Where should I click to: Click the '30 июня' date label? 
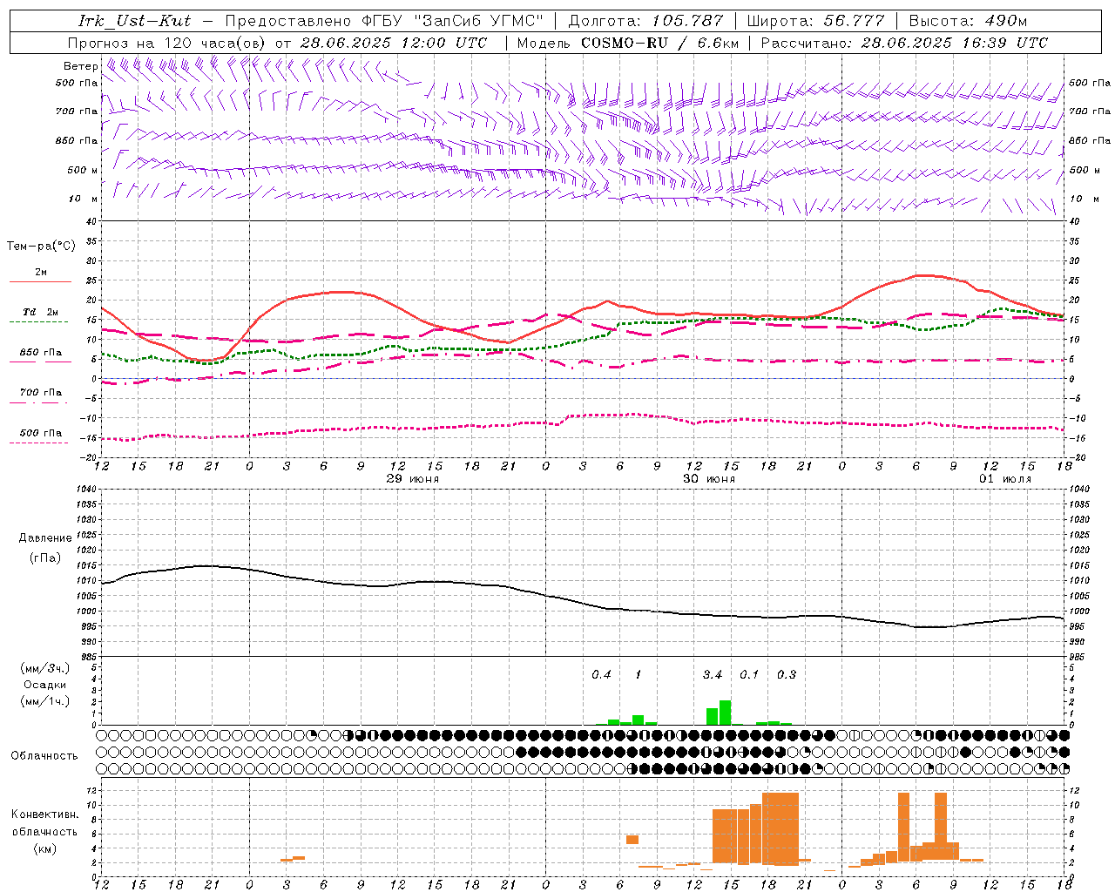[x=709, y=479]
